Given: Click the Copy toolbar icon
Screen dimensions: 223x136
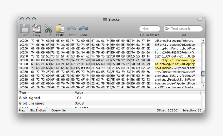Looking at the screenshot, I should pyautogui.click(x=37, y=28).
